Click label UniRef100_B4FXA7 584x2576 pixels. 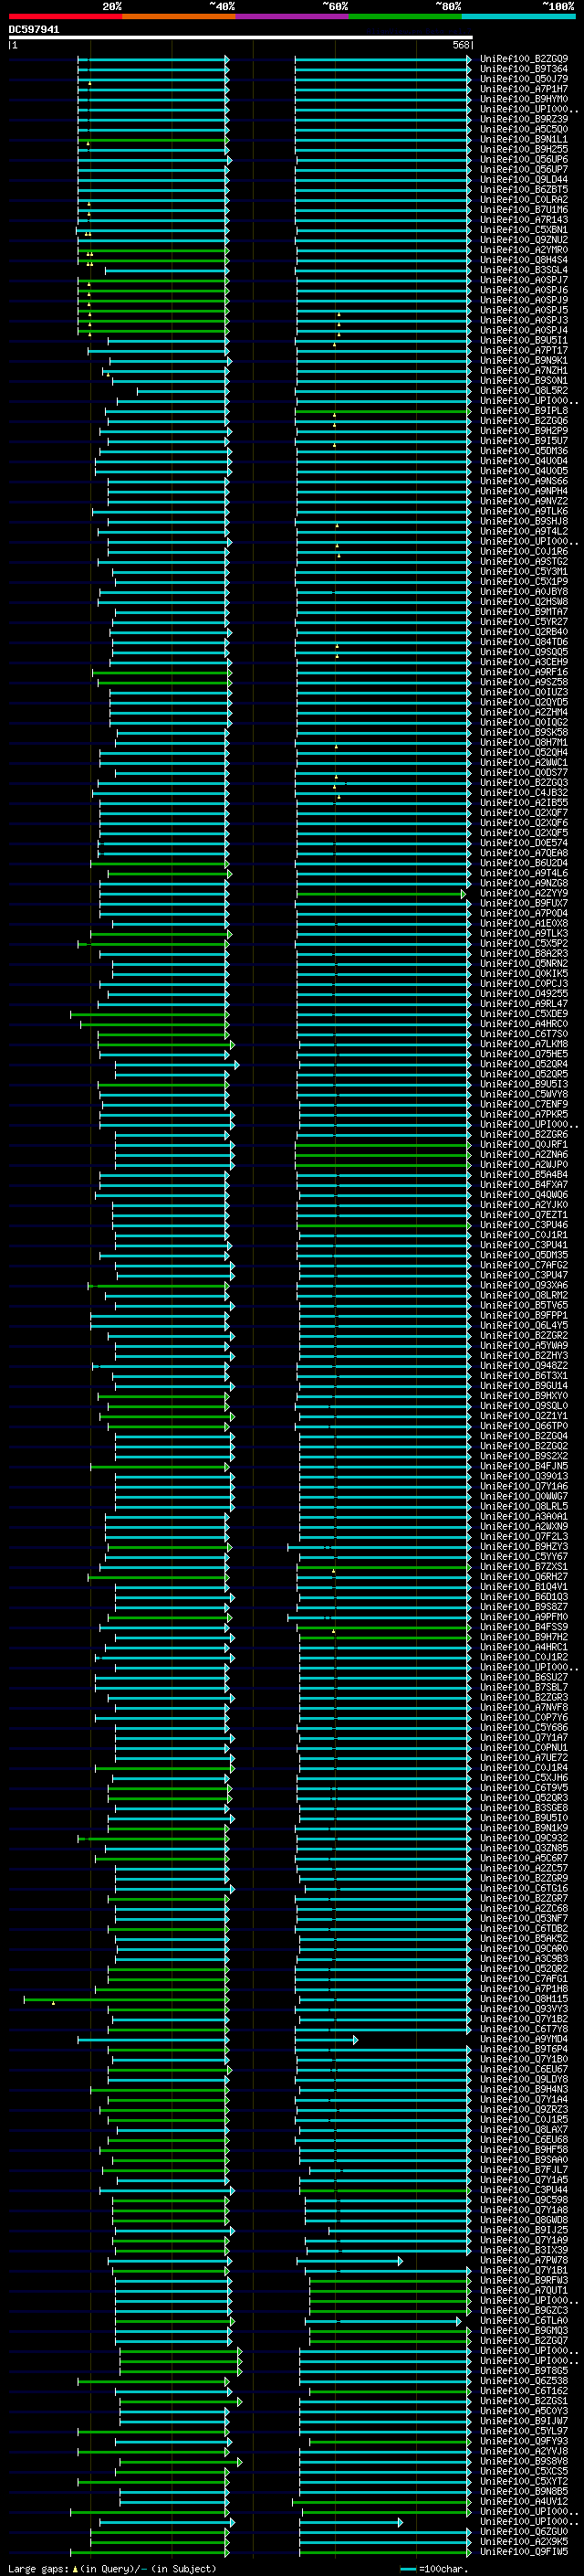[524, 1185]
